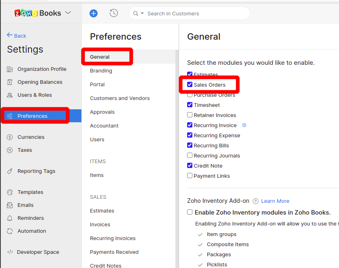Screen dimensions: 339x268
Task: Open the search scope dropdown arrow
Action: coord(142,13)
